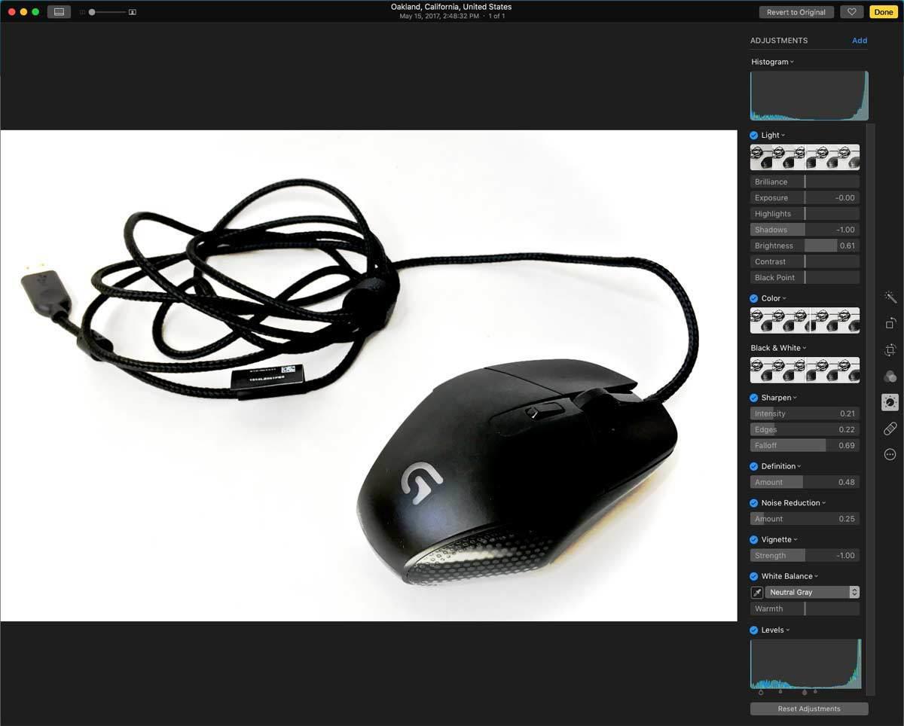Click the Black & White thumbnails strip
904x726 pixels.
coord(805,370)
